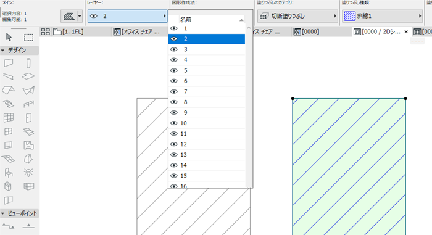Select the Morph tool
This screenshot has height=235, width=432.
pyautogui.click(x=28, y=159)
